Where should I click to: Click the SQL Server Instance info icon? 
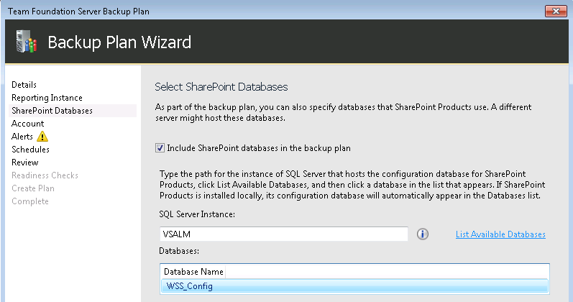click(423, 234)
